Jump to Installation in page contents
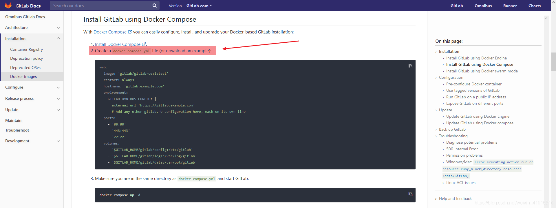This screenshot has height=208, width=556. [449, 51]
